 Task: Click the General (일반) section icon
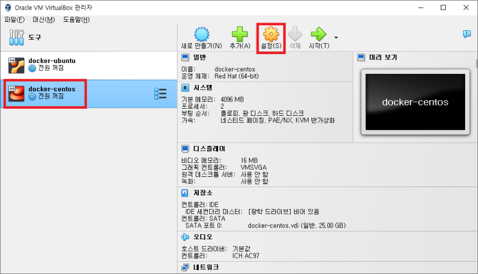(185, 57)
